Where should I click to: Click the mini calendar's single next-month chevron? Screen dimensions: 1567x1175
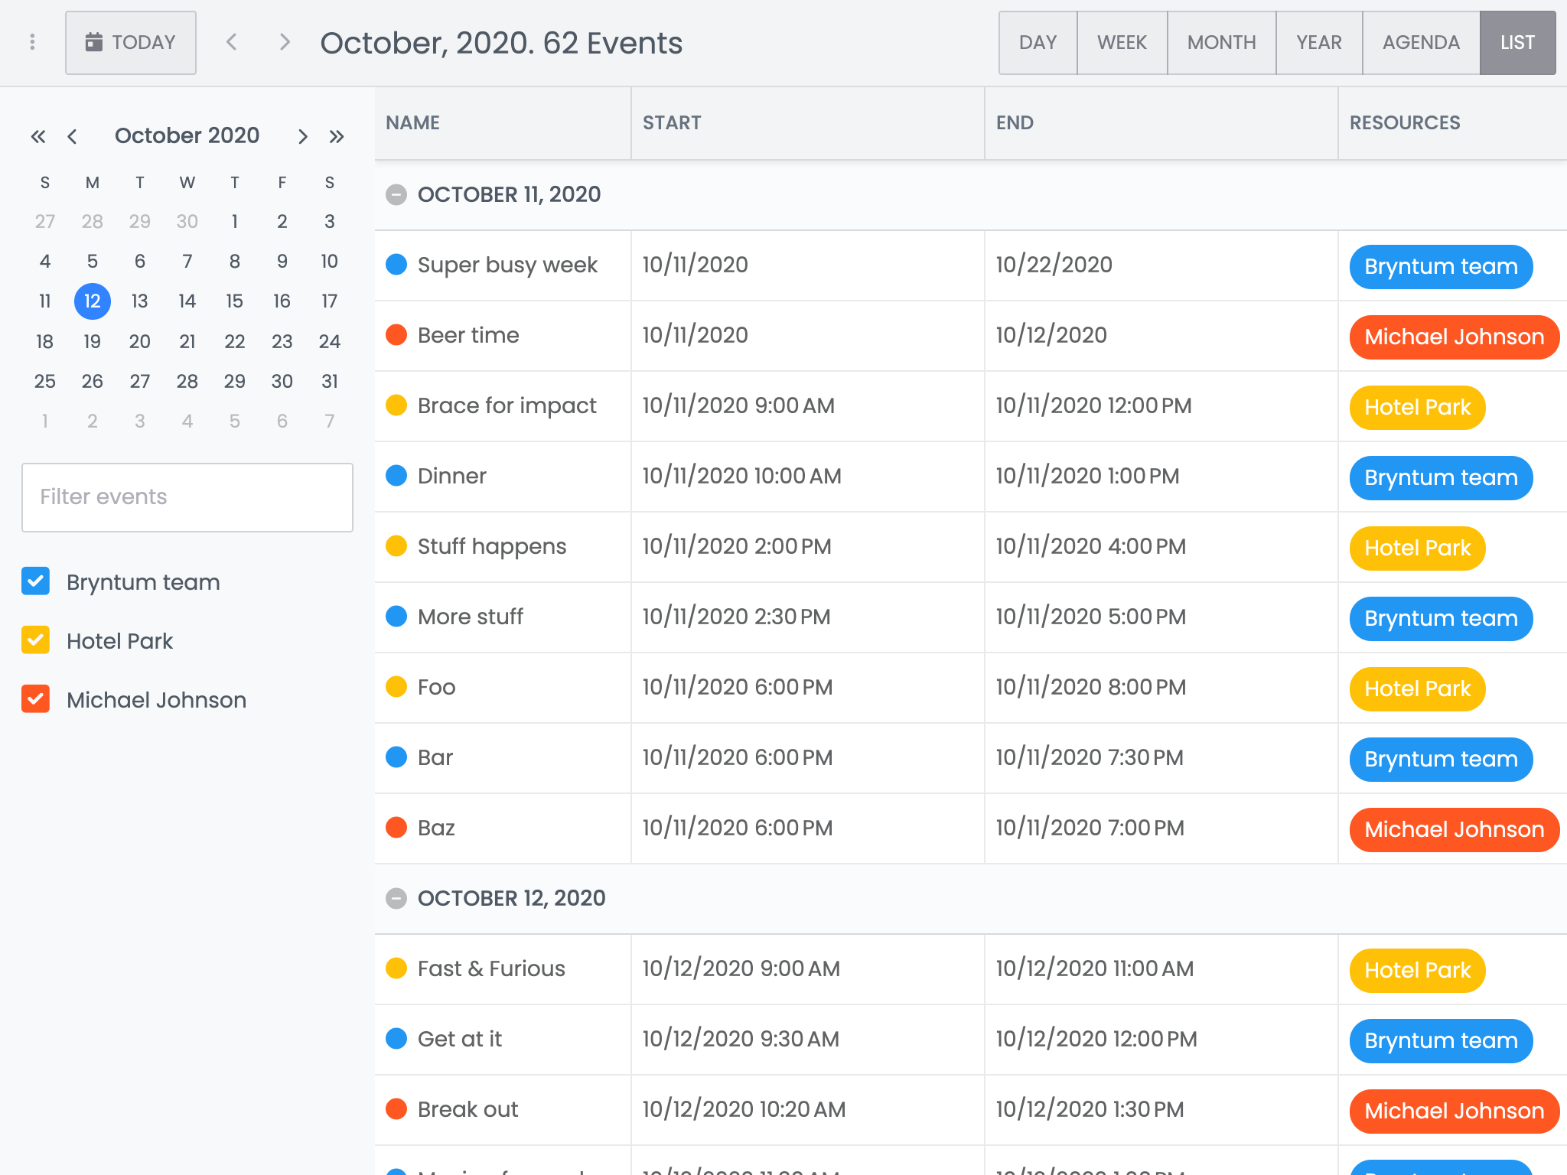point(303,135)
